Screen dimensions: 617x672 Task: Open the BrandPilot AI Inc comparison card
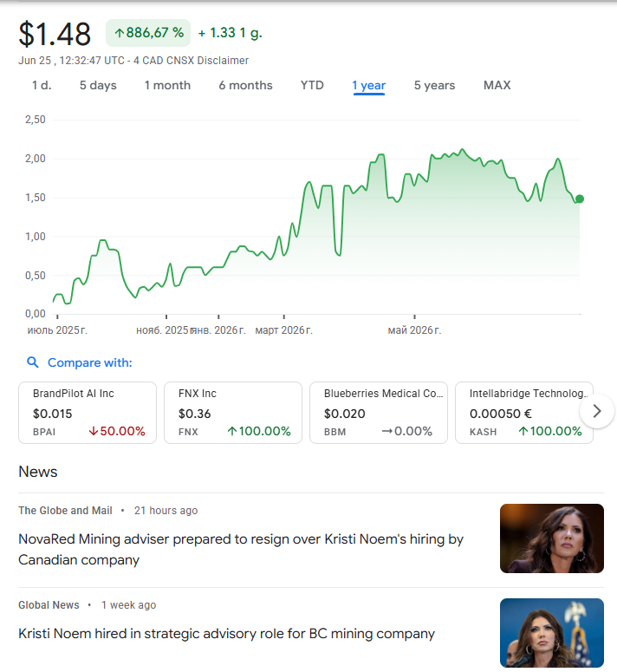click(88, 413)
